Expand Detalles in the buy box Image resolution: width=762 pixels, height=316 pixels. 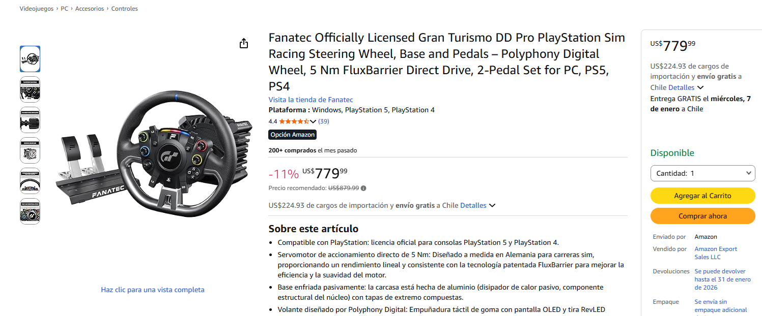coord(686,87)
